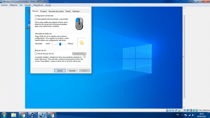Viewport: 210px width, 118px height.
Task: Click the USB devices indicator in VirtualBox status bar
Action: coord(179,110)
